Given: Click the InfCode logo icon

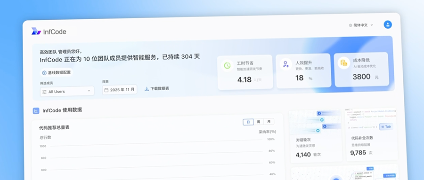Looking at the screenshot, I should click(x=36, y=31).
